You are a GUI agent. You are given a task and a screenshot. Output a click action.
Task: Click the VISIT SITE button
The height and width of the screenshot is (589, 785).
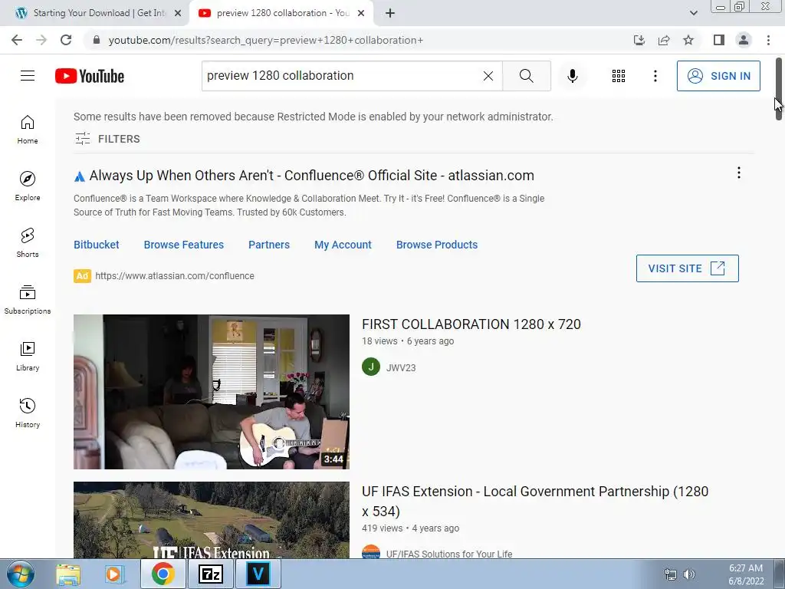tap(688, 268)
